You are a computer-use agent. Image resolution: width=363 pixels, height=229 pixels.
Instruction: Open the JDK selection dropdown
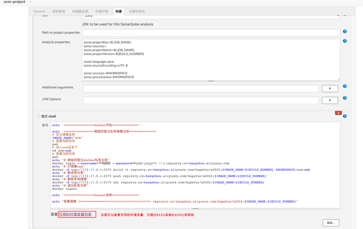pos(211,16)
